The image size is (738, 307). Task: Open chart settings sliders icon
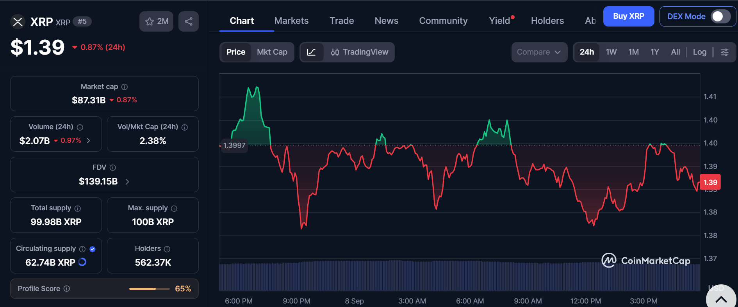(724, 52)
